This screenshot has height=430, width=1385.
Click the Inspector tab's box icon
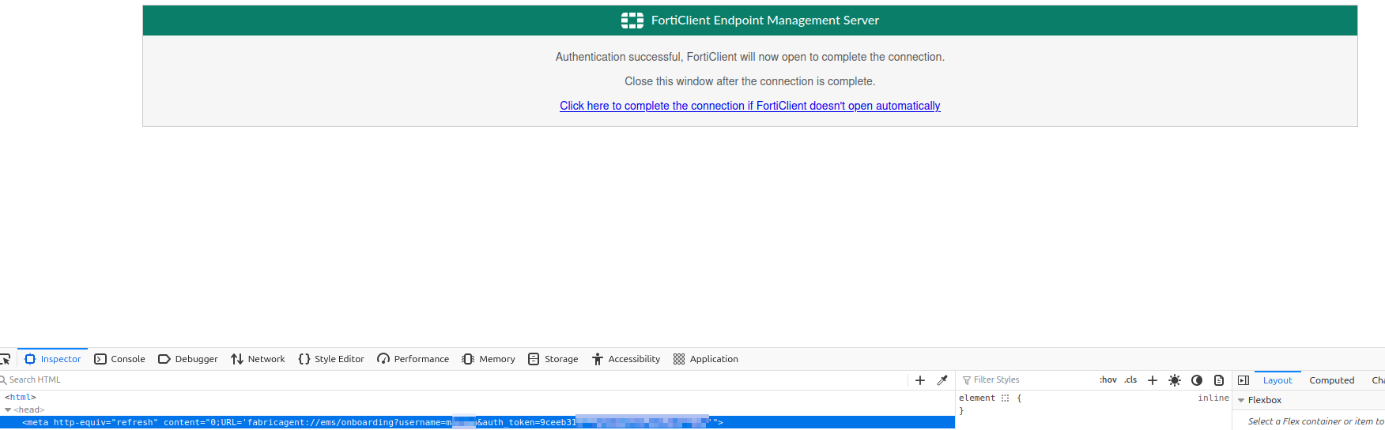[30, 359]
